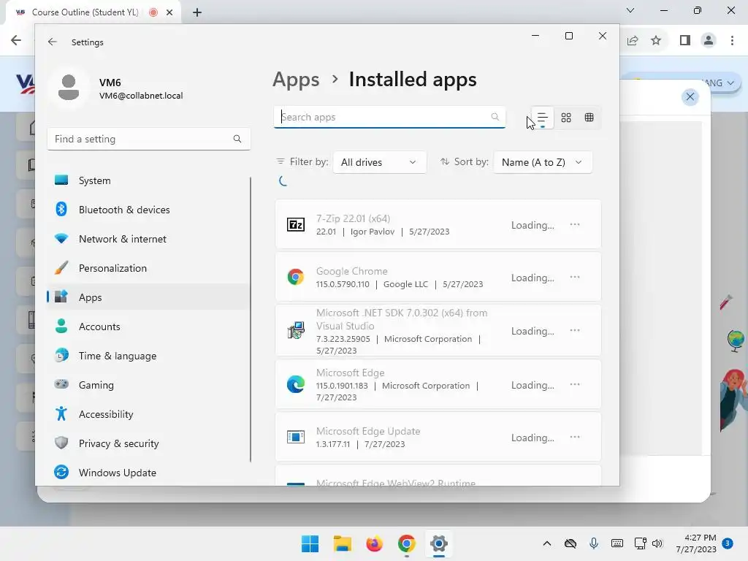Click the Google Chrome app name
This screenshot has width=748, height=561.
click(351, 271)
